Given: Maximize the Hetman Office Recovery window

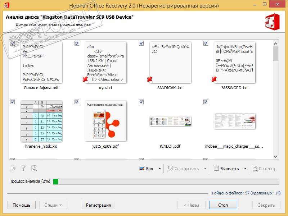Looking at the screenshot, I should pyautogui.click(x=265, y=4).
